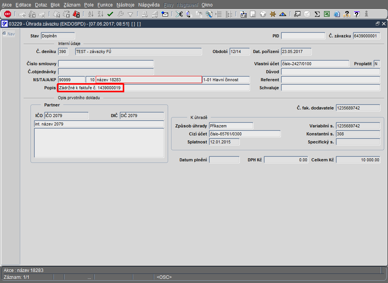Click the empty PID field

point(303,36)
